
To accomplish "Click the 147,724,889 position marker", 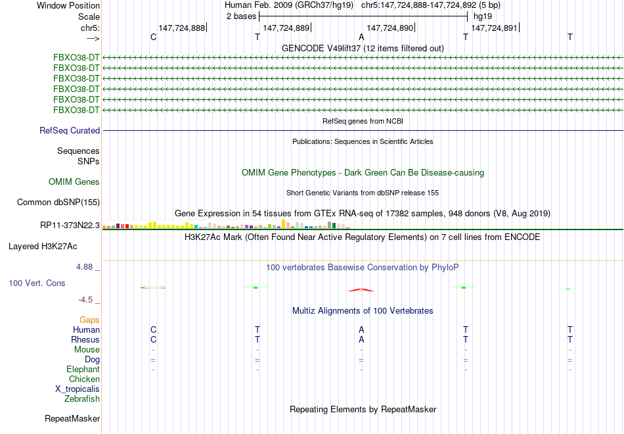I will [287, 28].
